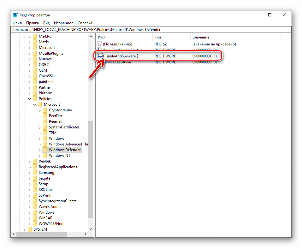Select the Waves Audio tree item
The height and width of the screenshot is (248, 302).
click(x=50, y=207)
